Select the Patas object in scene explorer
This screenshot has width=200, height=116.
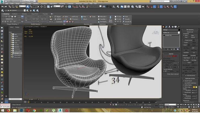[15, 43]
